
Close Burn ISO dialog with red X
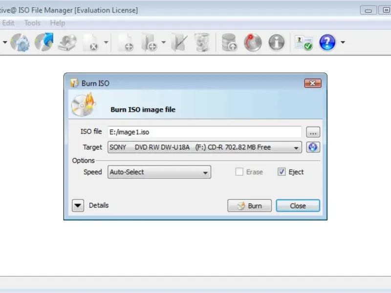(313, 83)
